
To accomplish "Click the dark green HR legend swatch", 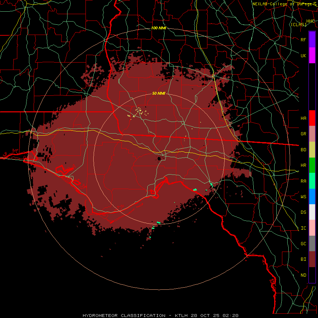I will pyautogui.click(x=312, y=165).
